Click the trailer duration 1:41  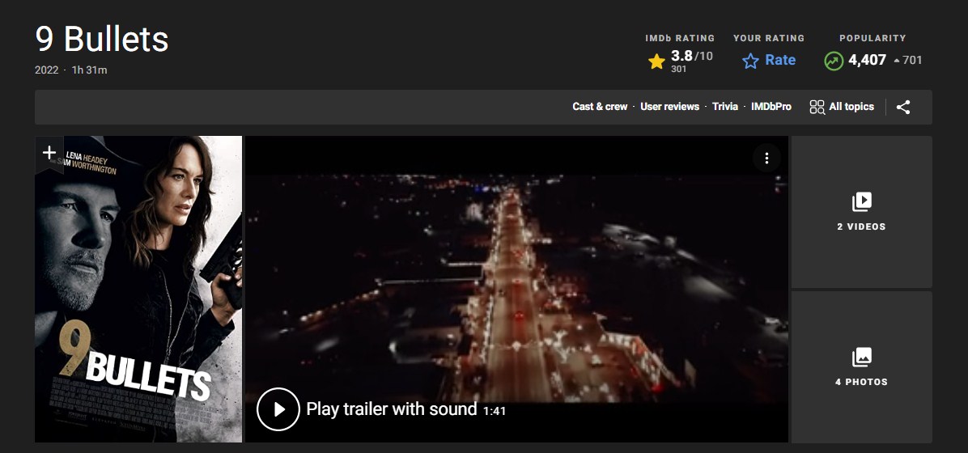[x=495, y=411]
